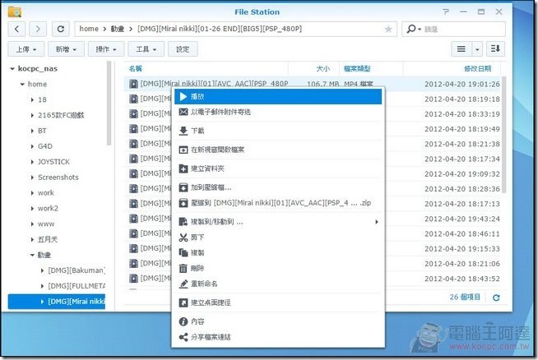Click the envelope icon to send as email attachment
Image resolution: width=538 pixels, height=360 pixels.
point(183,112)
